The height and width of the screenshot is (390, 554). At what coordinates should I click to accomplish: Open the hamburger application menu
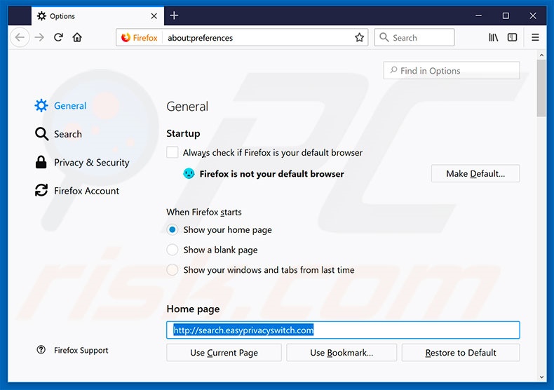535,37
